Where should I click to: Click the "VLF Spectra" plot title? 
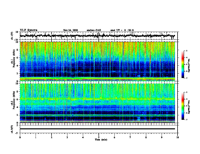[29, 30]
